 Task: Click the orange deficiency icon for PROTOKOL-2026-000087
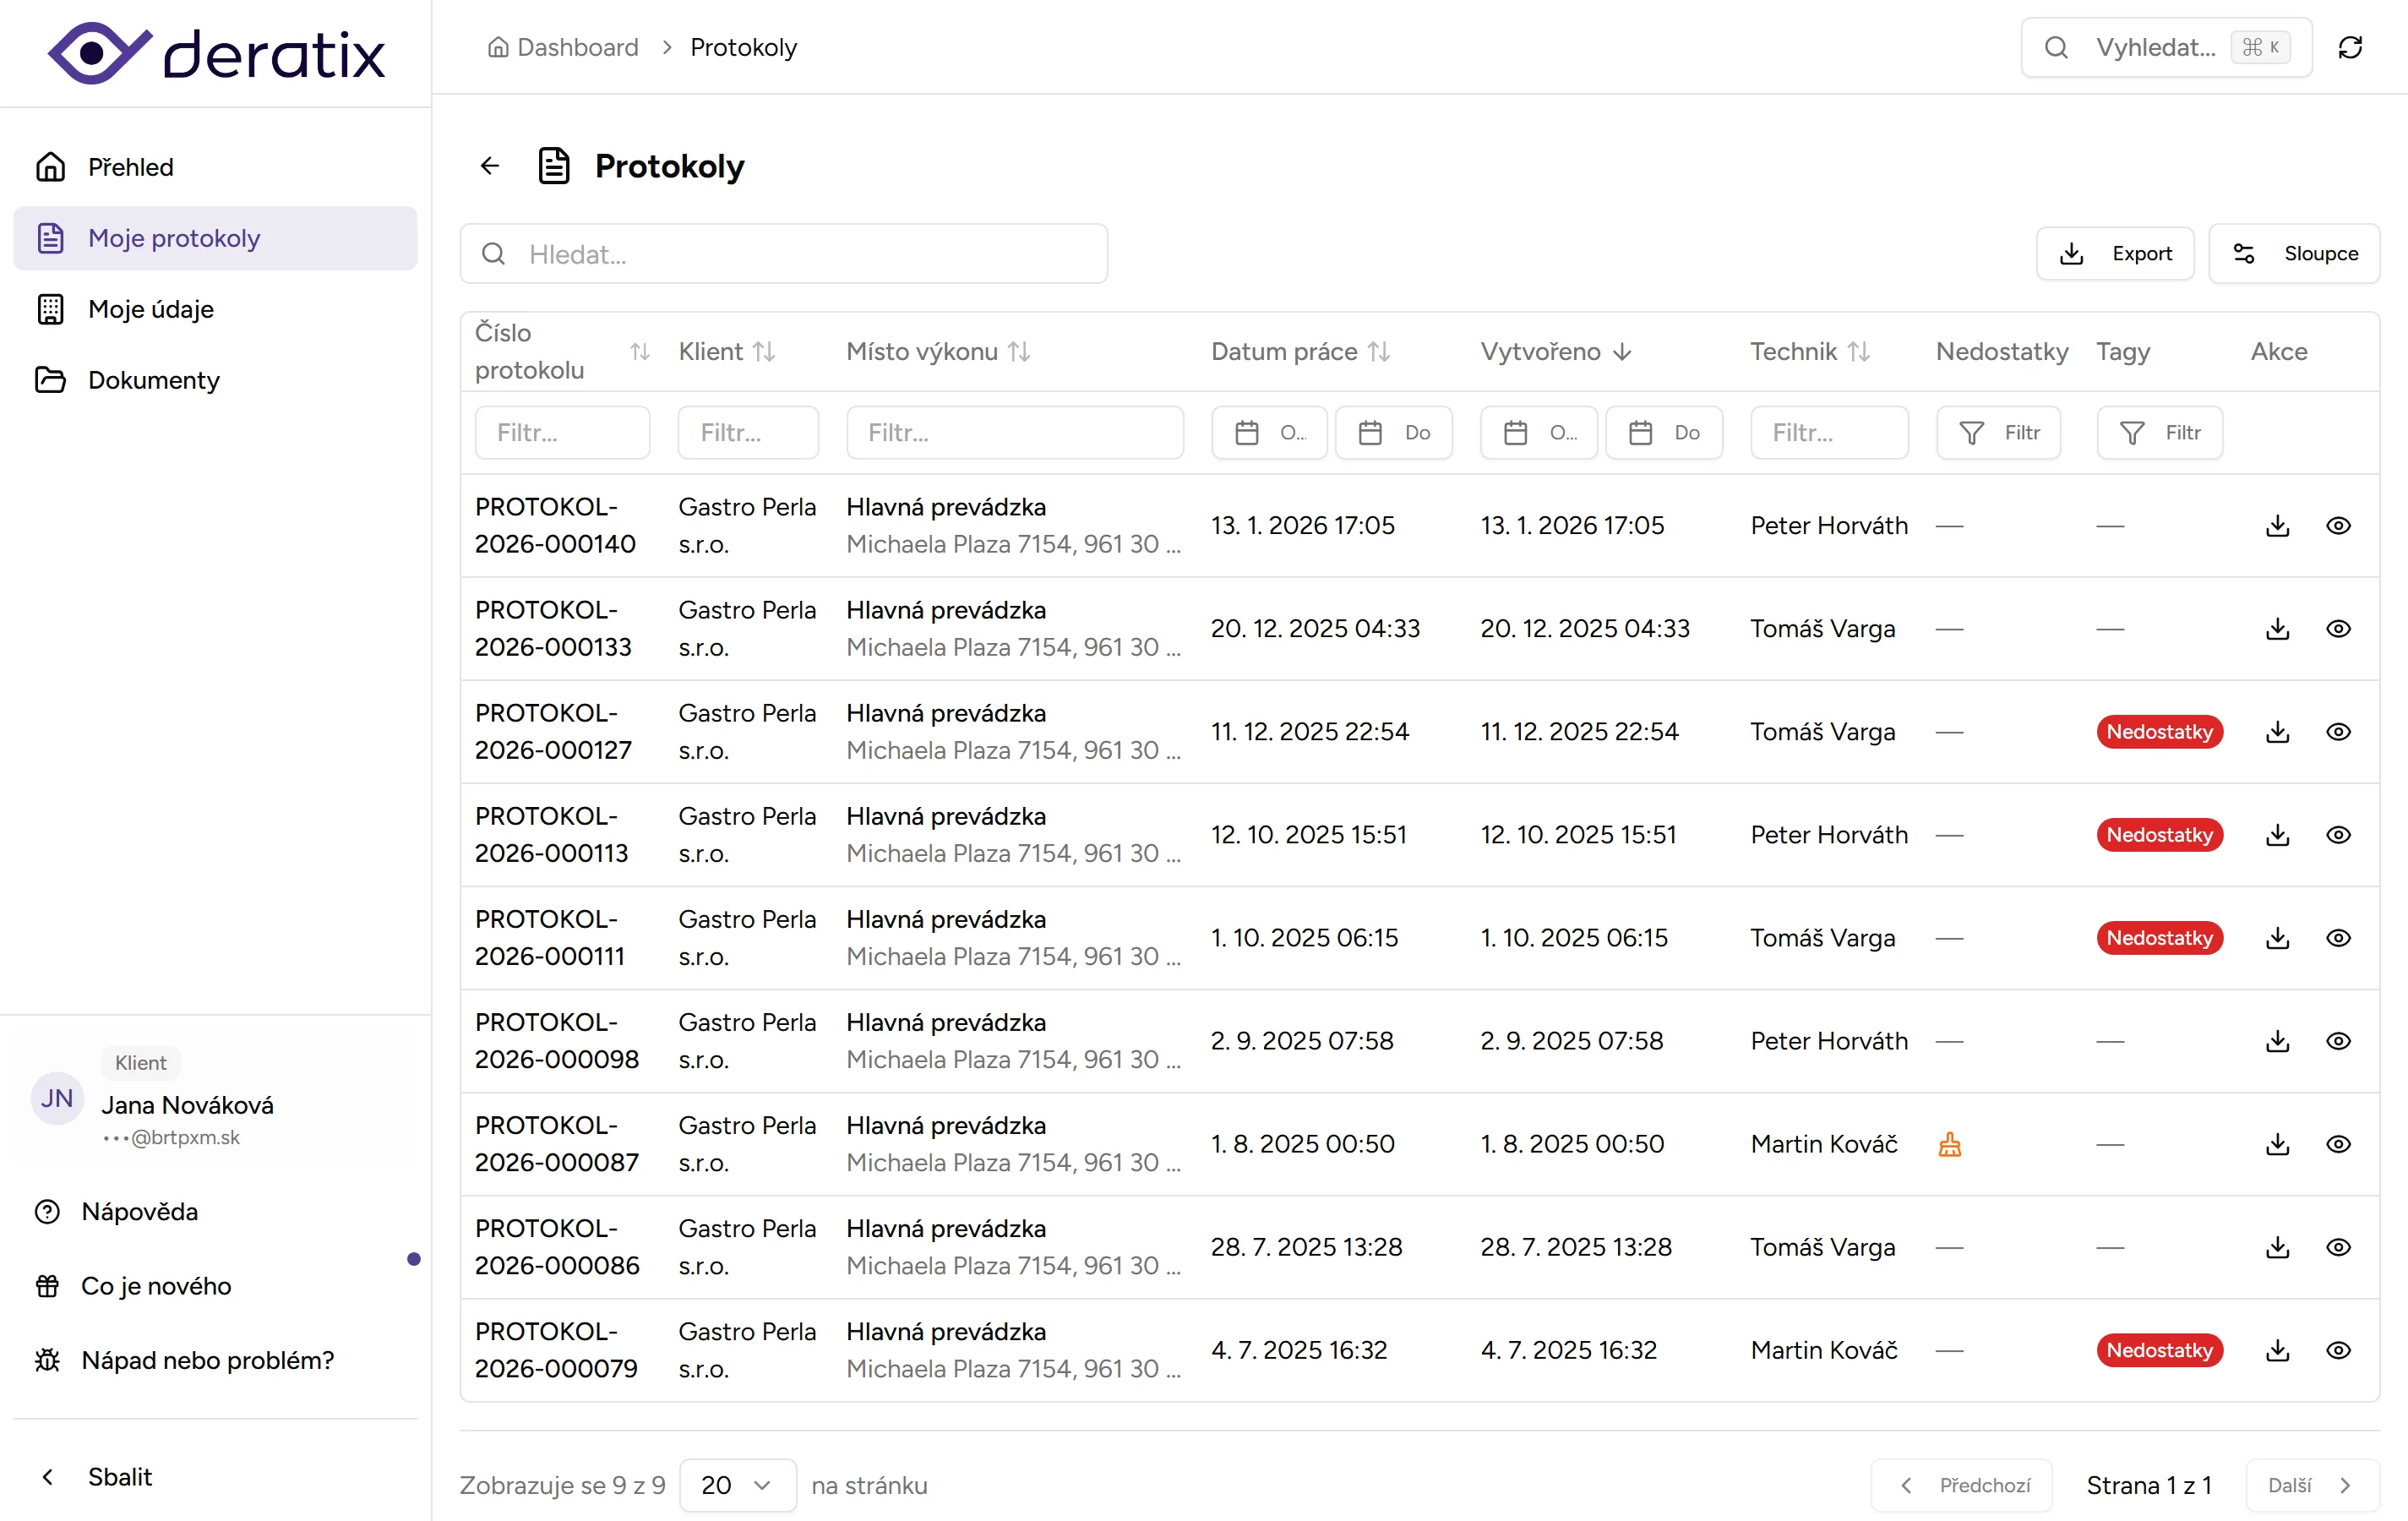pyautogui.click(x=1949, y=1144)
